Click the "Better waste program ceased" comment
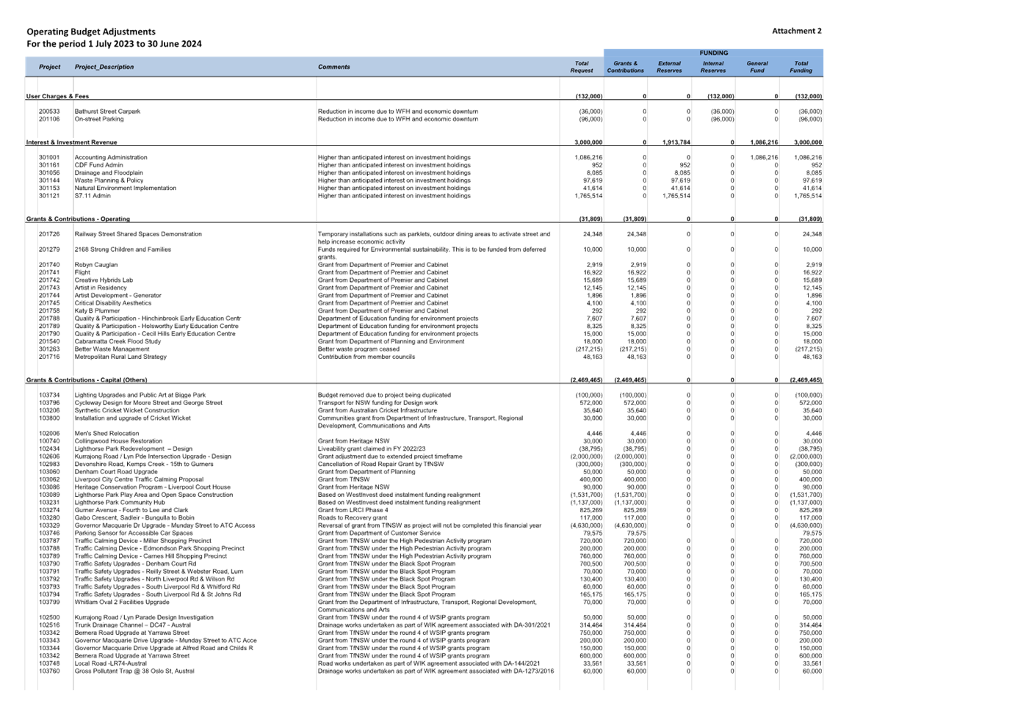 click(358, 349)
